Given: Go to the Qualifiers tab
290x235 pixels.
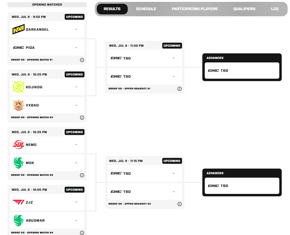Looking at the screenshot, I should [x=244, y=9].
